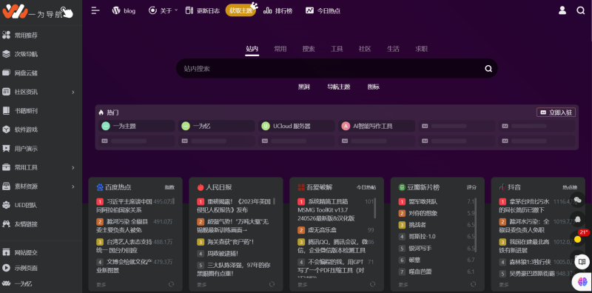The width and height of the screenshot is (592, 293).
Task: Click 更多 under 百度热点 card
Action: click(x=101, y=285)
